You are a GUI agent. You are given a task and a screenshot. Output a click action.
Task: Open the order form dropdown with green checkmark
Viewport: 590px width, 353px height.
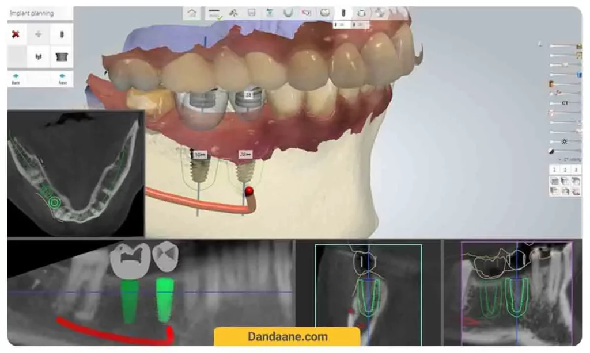click(x=215, y=13)
